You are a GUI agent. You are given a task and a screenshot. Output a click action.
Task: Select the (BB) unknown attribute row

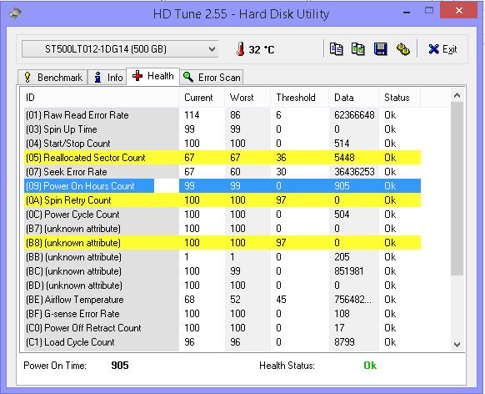(222, 257)
